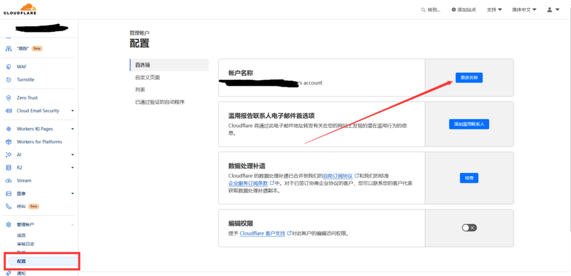Click the search magnifier icon by 转到
571x276 pixels.
click(423, 10)
